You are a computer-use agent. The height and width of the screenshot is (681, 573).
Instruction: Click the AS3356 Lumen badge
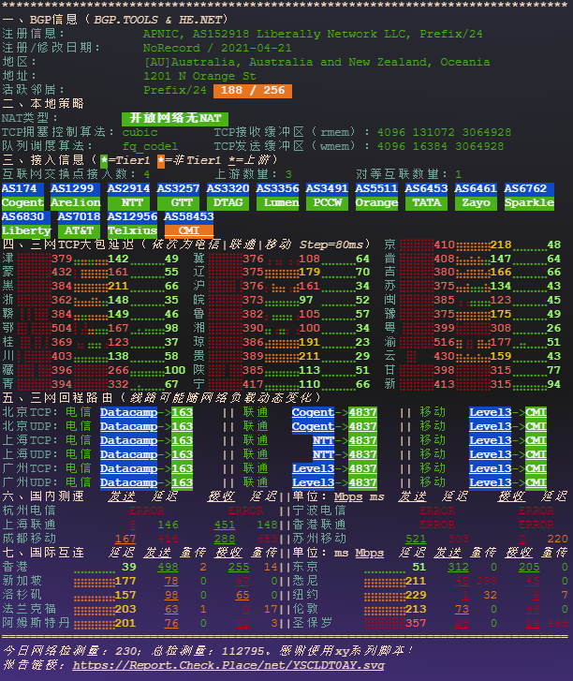point(277,197)
